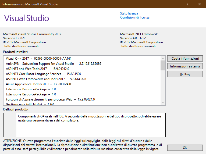Select Funzioni di Azure e strumenti entry
This screenshot has height=154, width=206.
click(50, 99)
